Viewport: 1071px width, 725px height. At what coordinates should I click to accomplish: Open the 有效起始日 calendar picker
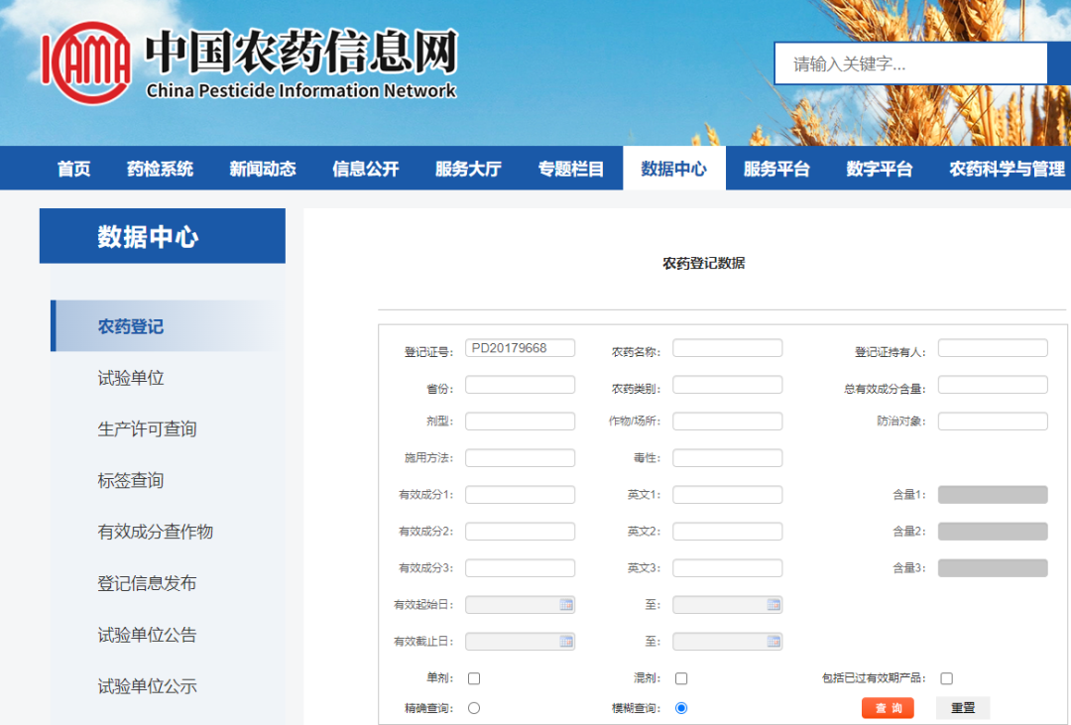pyautogui.click(x=564, y=604)
